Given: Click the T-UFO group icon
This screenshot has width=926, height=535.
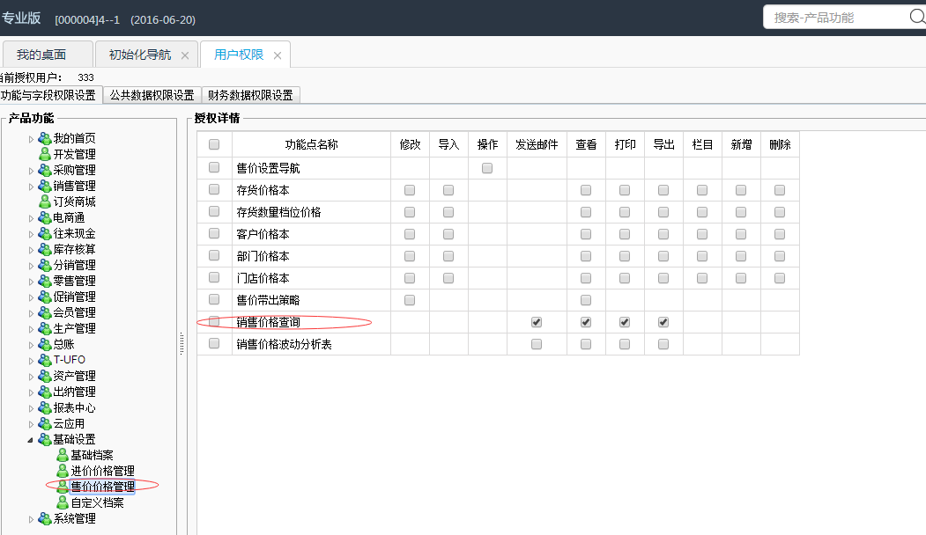Looking at the screenshot, I should pyautogui.click(x=44, y=360).
